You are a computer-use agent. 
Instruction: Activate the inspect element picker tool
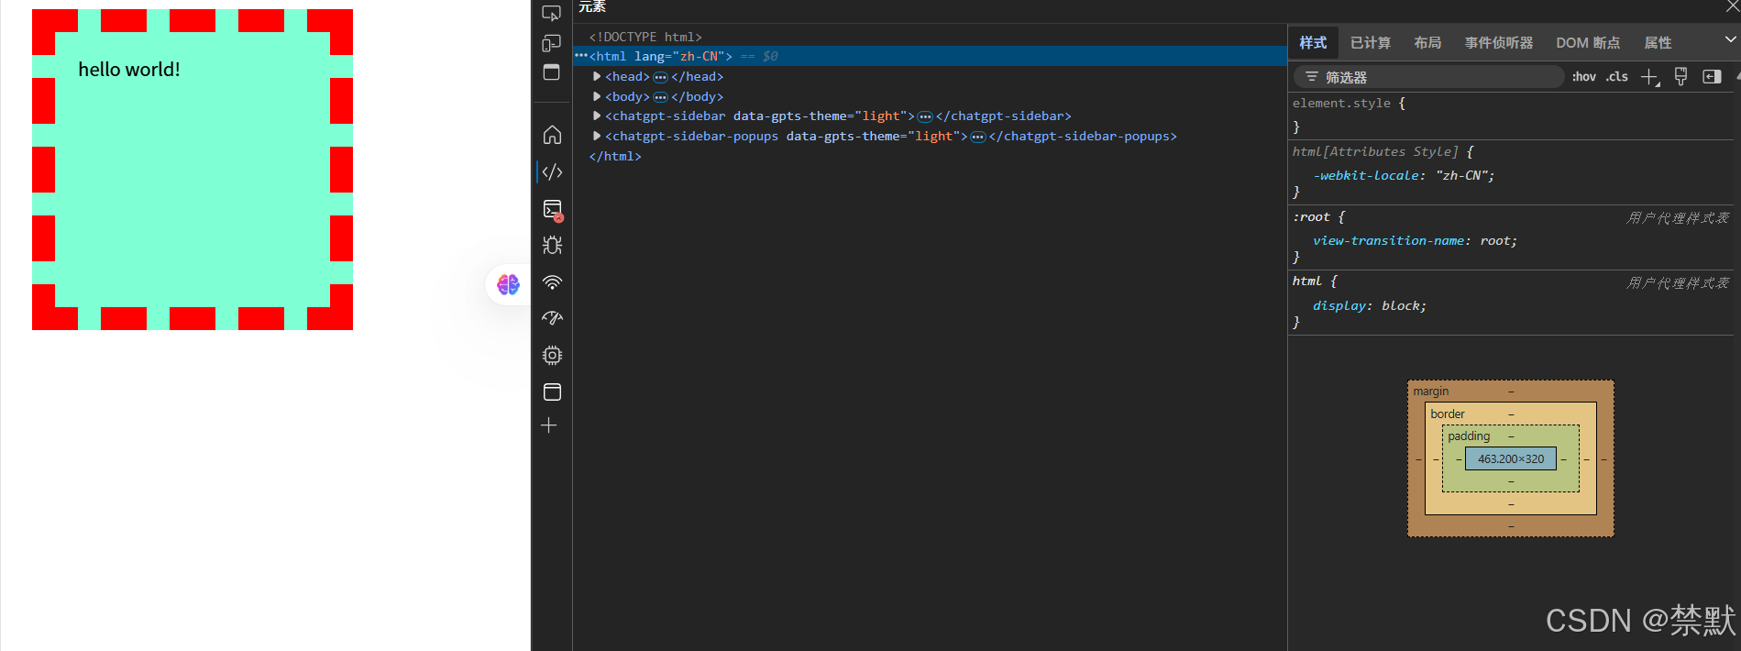[x=552, y=13]
